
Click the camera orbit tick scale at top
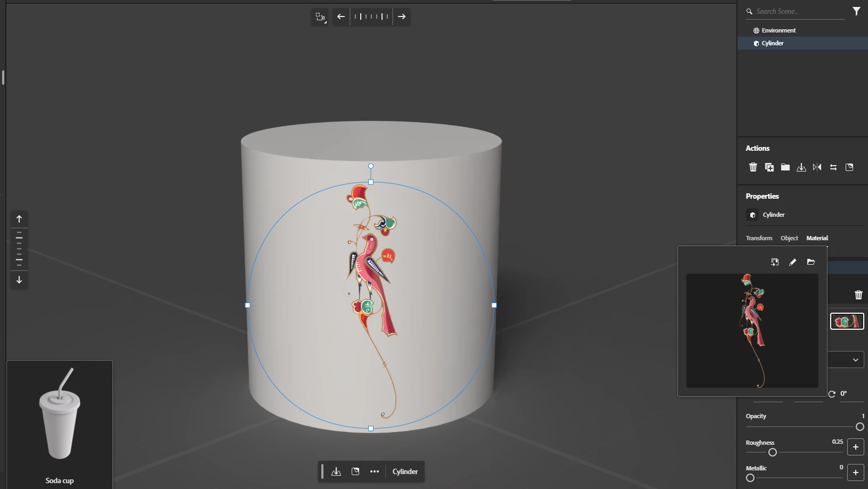click(x=371, y=17)
